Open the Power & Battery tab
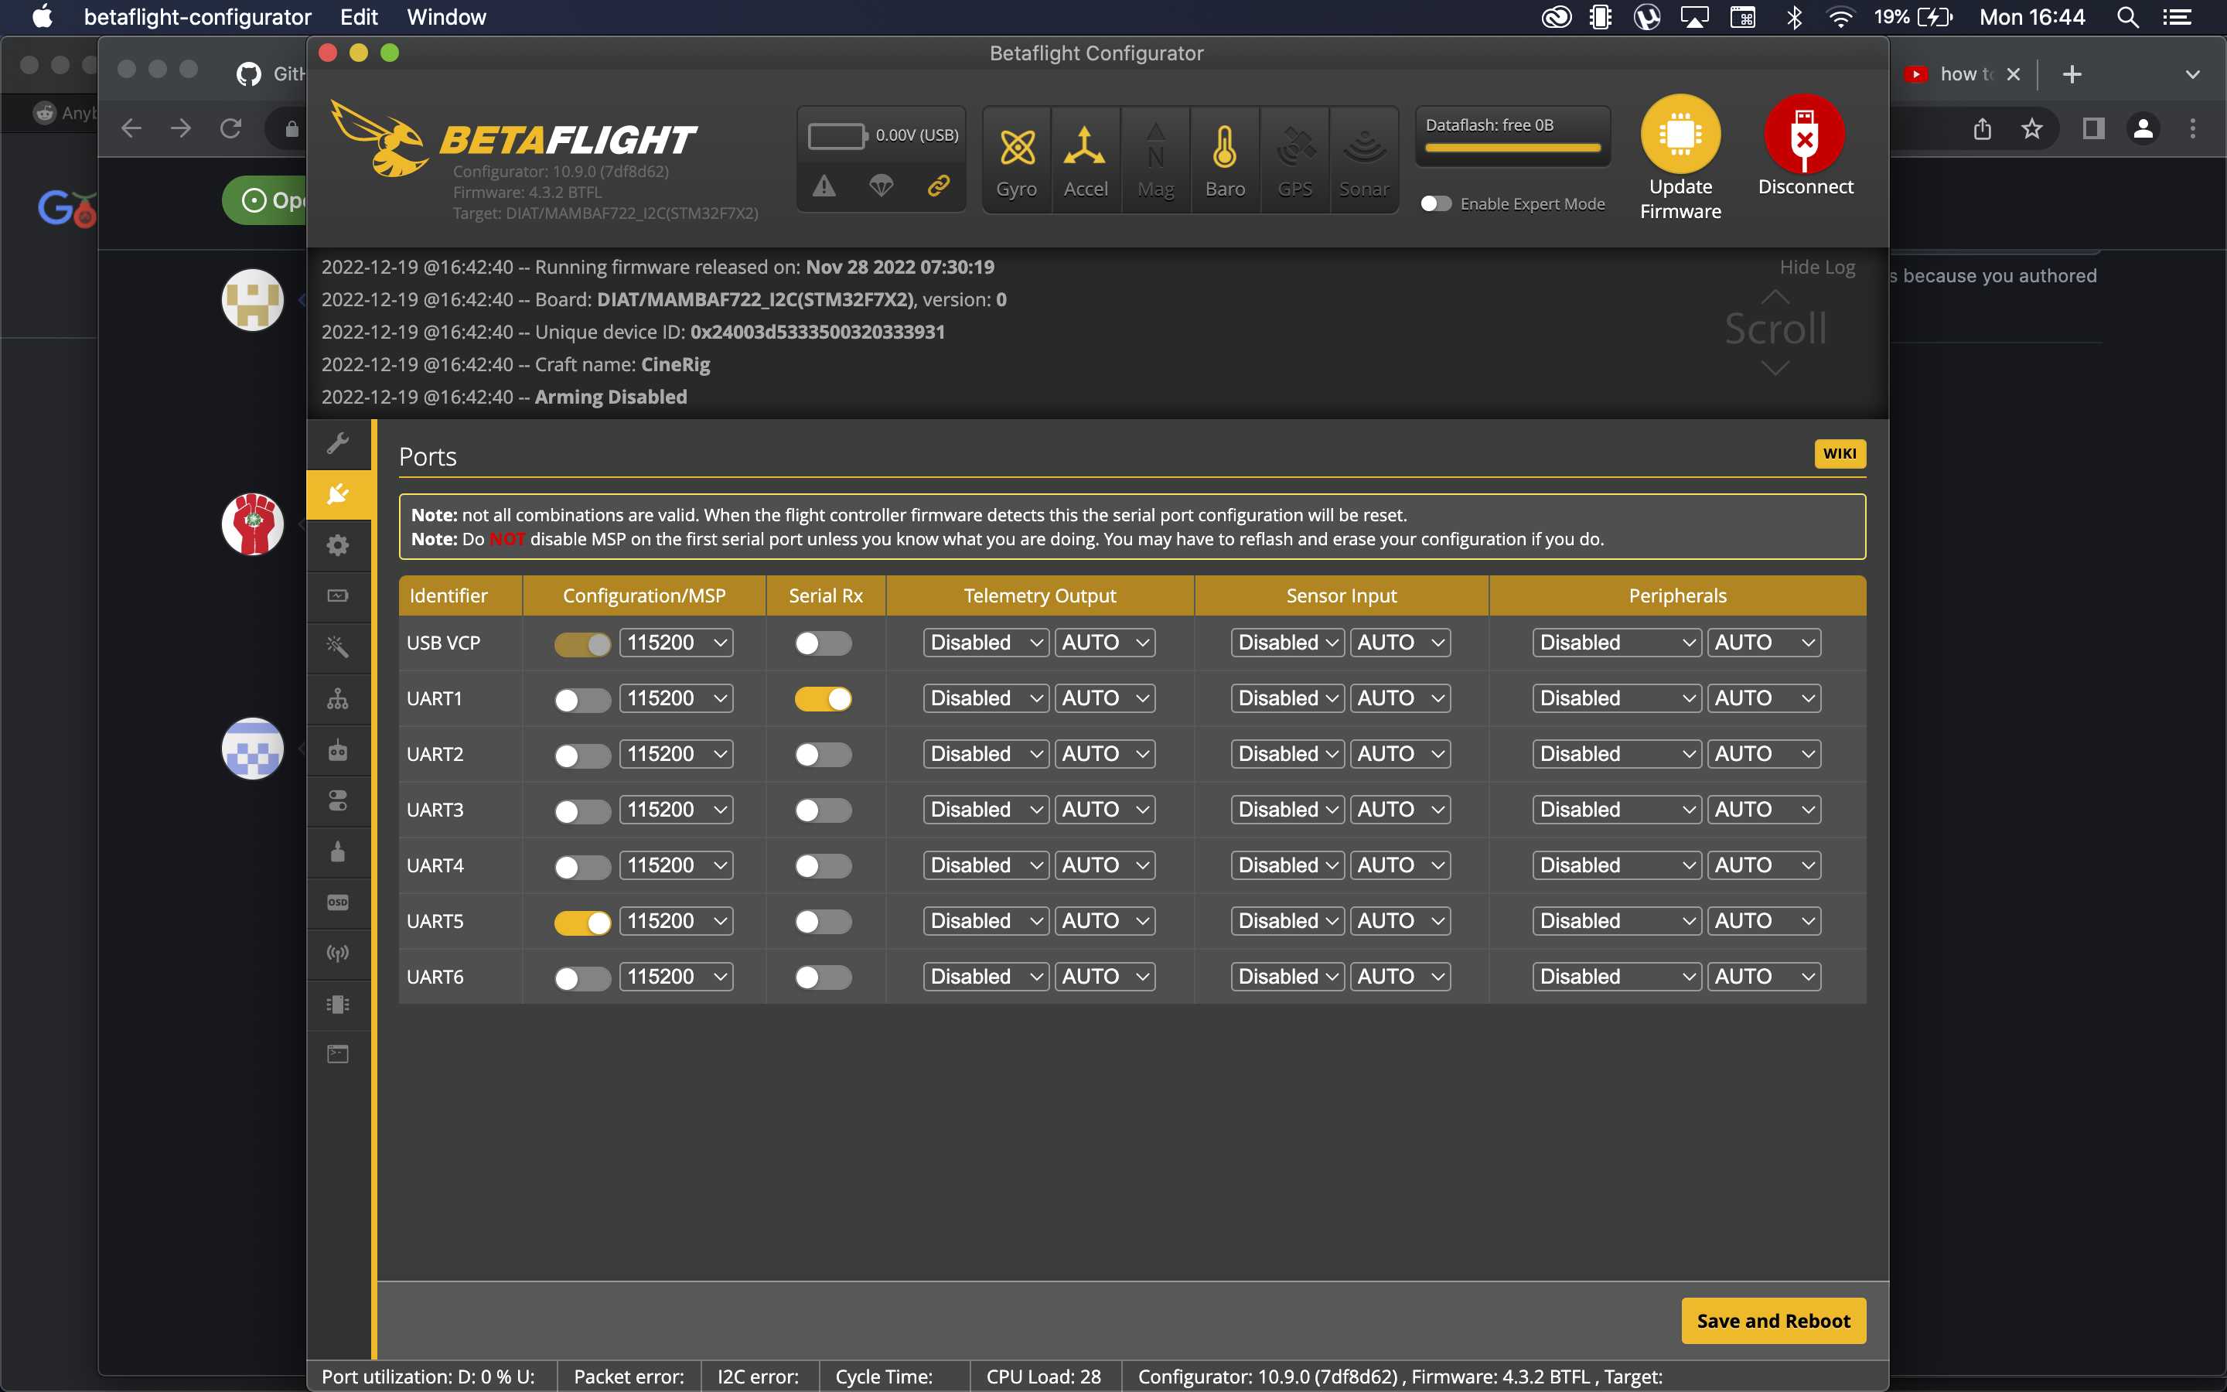The image size is (2227, 1392). point(339,596)
